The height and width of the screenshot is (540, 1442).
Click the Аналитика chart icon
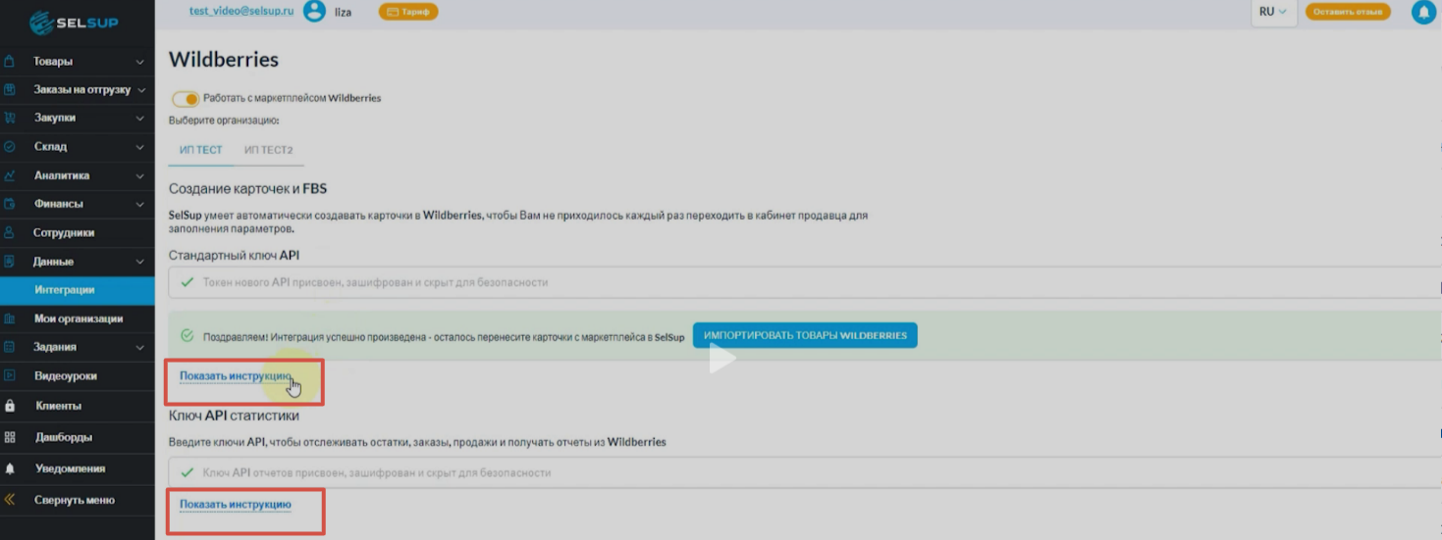point(10,175)
